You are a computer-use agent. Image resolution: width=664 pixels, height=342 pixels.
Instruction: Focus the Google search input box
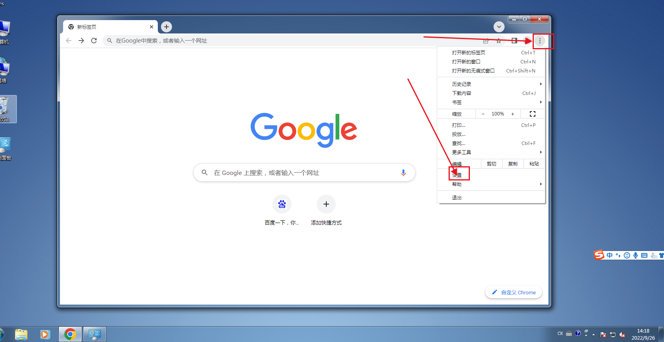(x=304, y=173)
